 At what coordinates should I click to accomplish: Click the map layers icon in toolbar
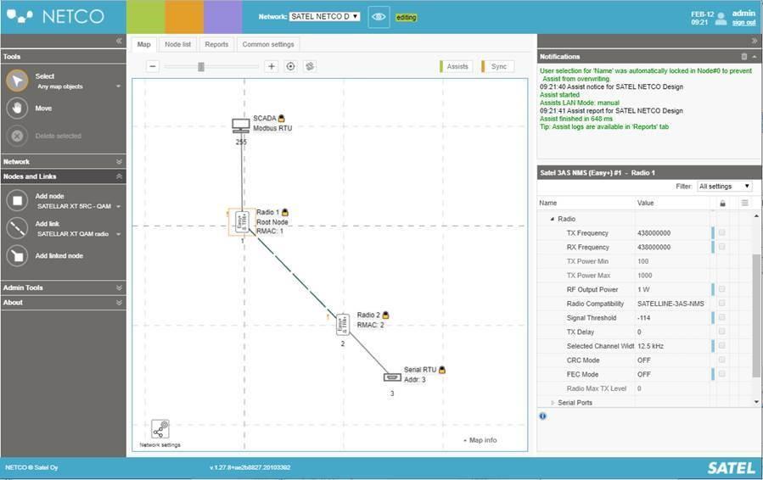[x=310, y=66]
